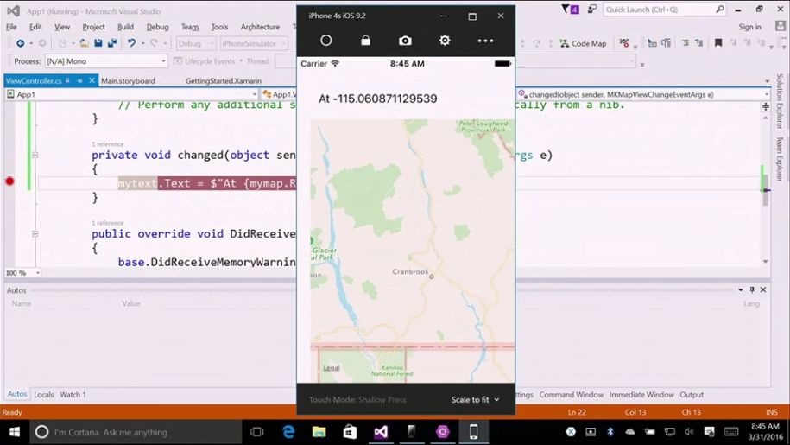
Task: Open simulator Settings gear icon
Action: (x=445, y=41)
